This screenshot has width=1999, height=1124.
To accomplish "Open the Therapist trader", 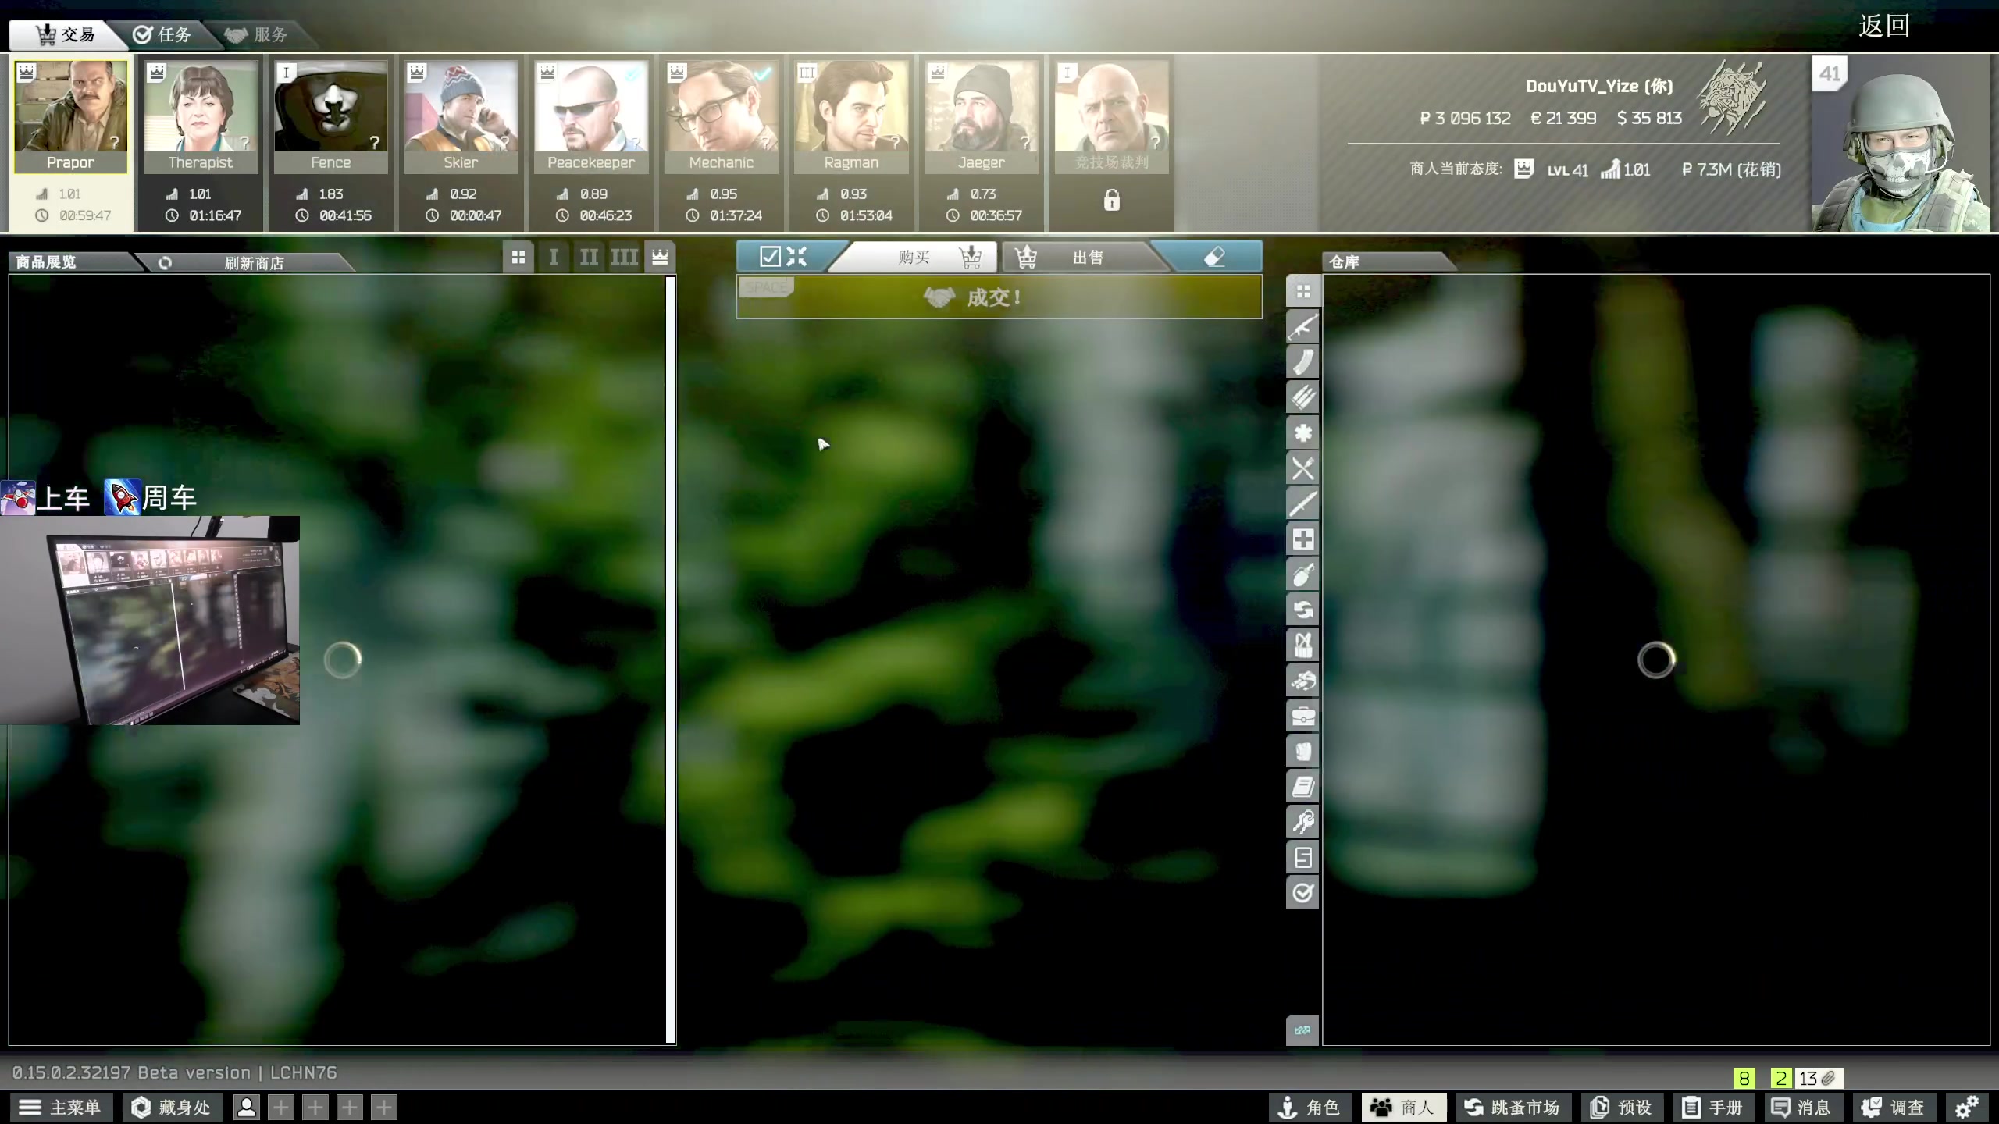I will 201,117.
